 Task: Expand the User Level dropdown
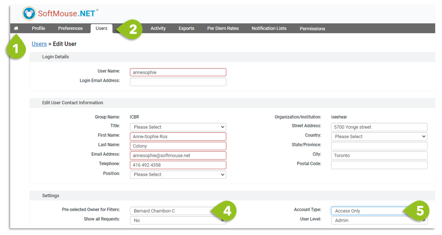(379, 220)
